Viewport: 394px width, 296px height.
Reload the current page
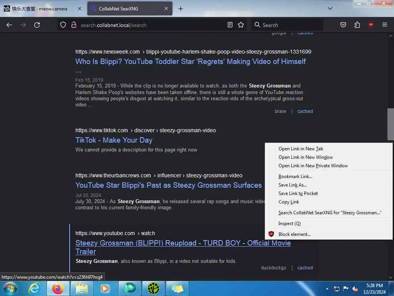click(37, 25)
